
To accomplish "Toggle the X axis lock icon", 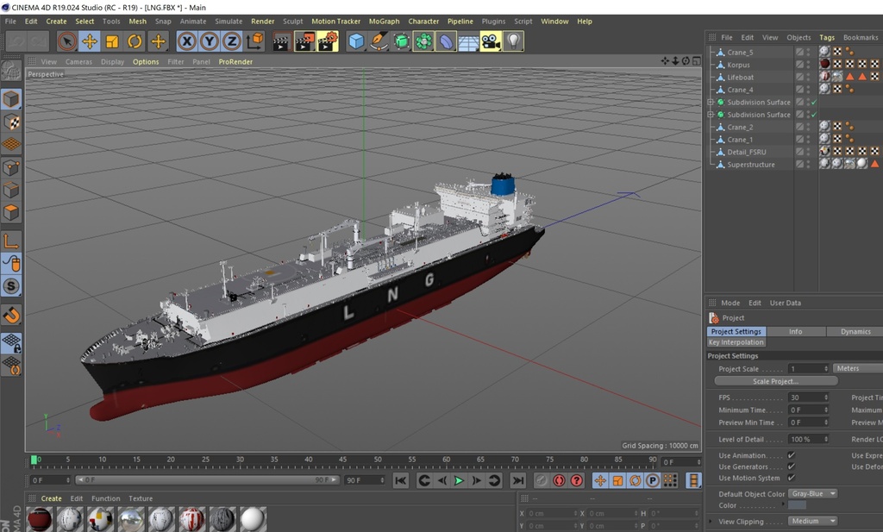I will (x=187, y=41).
